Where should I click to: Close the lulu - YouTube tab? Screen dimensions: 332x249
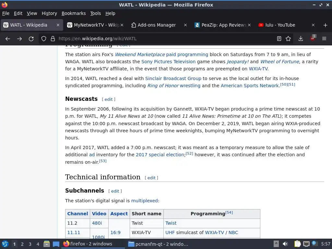pos(313,25)
